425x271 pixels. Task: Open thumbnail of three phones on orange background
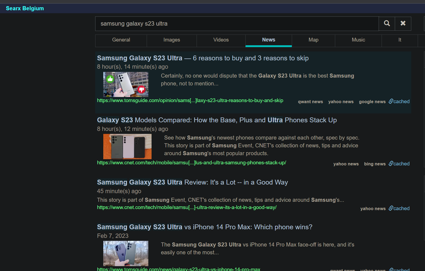127,147
